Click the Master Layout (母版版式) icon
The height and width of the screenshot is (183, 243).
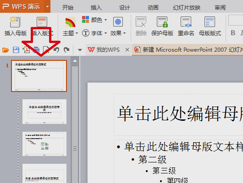(210, 22)
